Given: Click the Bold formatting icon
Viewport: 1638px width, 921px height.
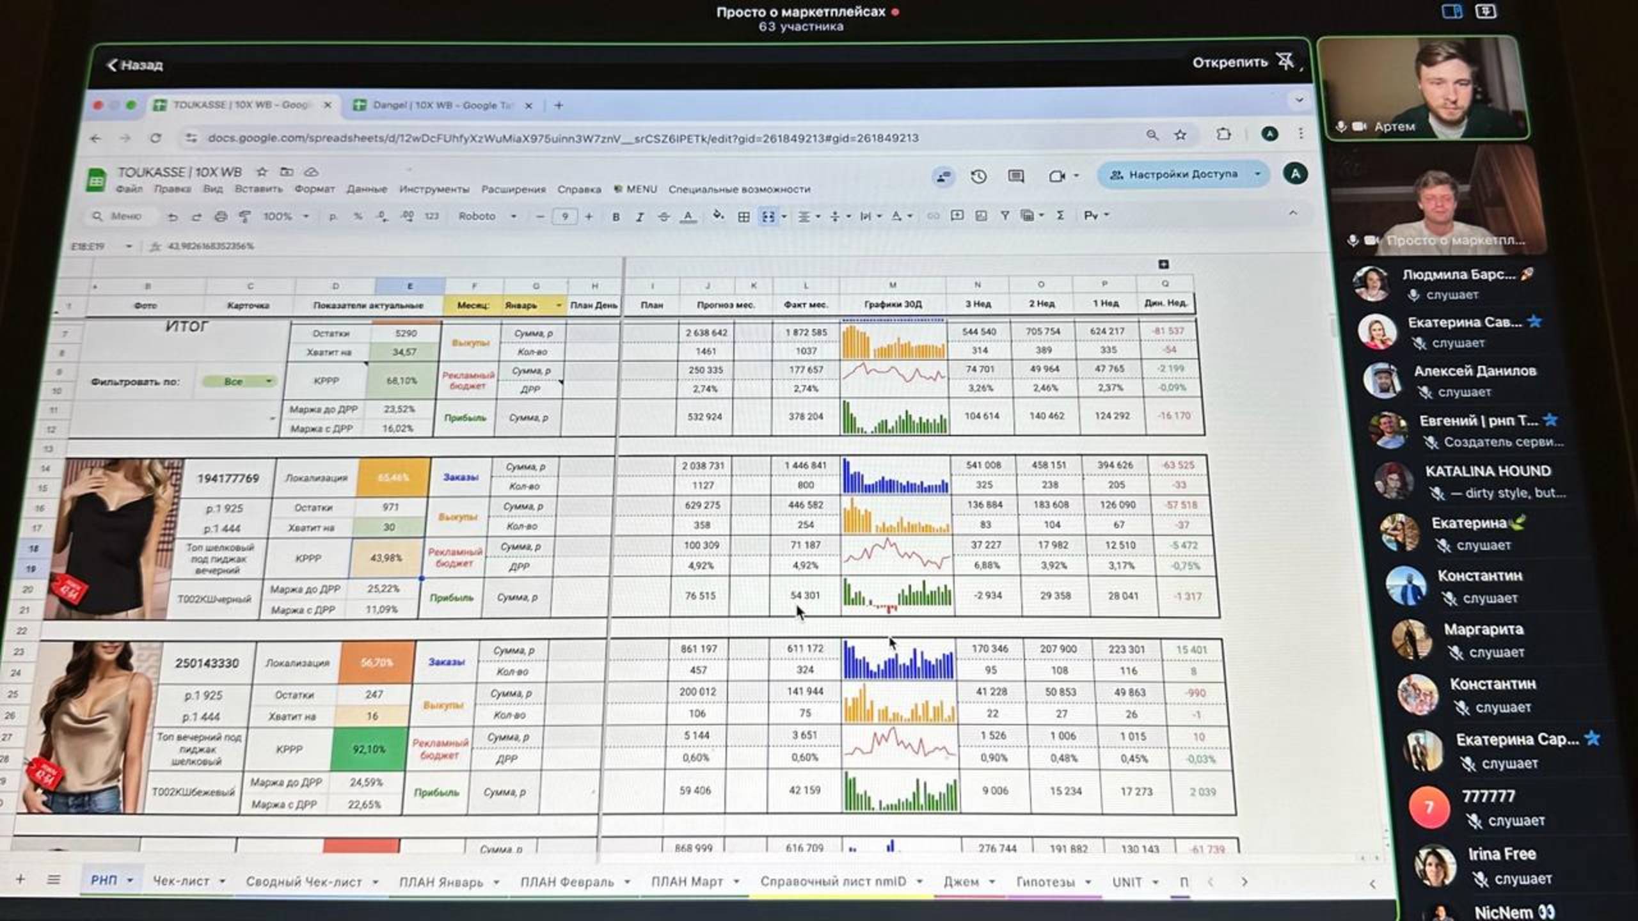Looking at the screenshot, I should (616, 217).
